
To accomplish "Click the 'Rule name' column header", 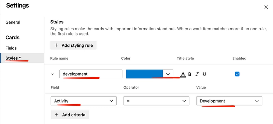I will click(x=59, y=59).
